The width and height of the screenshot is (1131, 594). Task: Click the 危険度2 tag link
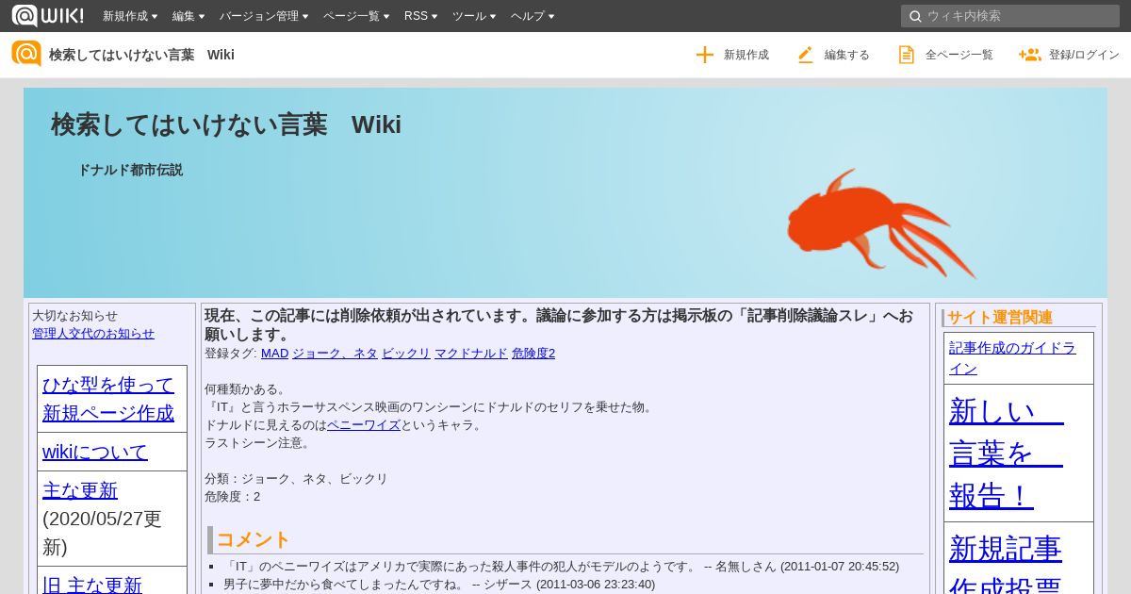pos(533,354)
